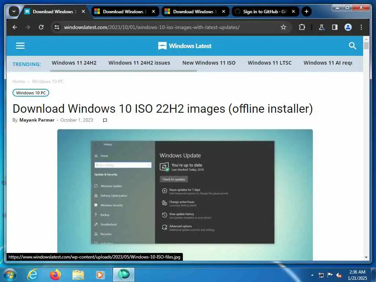Go back to the previous page
This screenshot has width=376, height=282.
click(15, 27)
